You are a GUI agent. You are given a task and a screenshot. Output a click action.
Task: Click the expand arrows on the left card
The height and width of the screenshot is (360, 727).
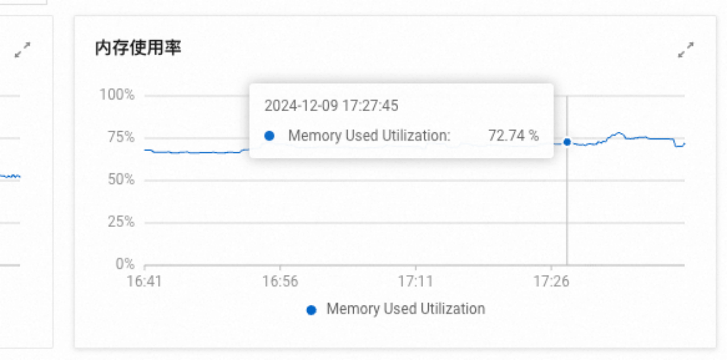tap(23, 50)
